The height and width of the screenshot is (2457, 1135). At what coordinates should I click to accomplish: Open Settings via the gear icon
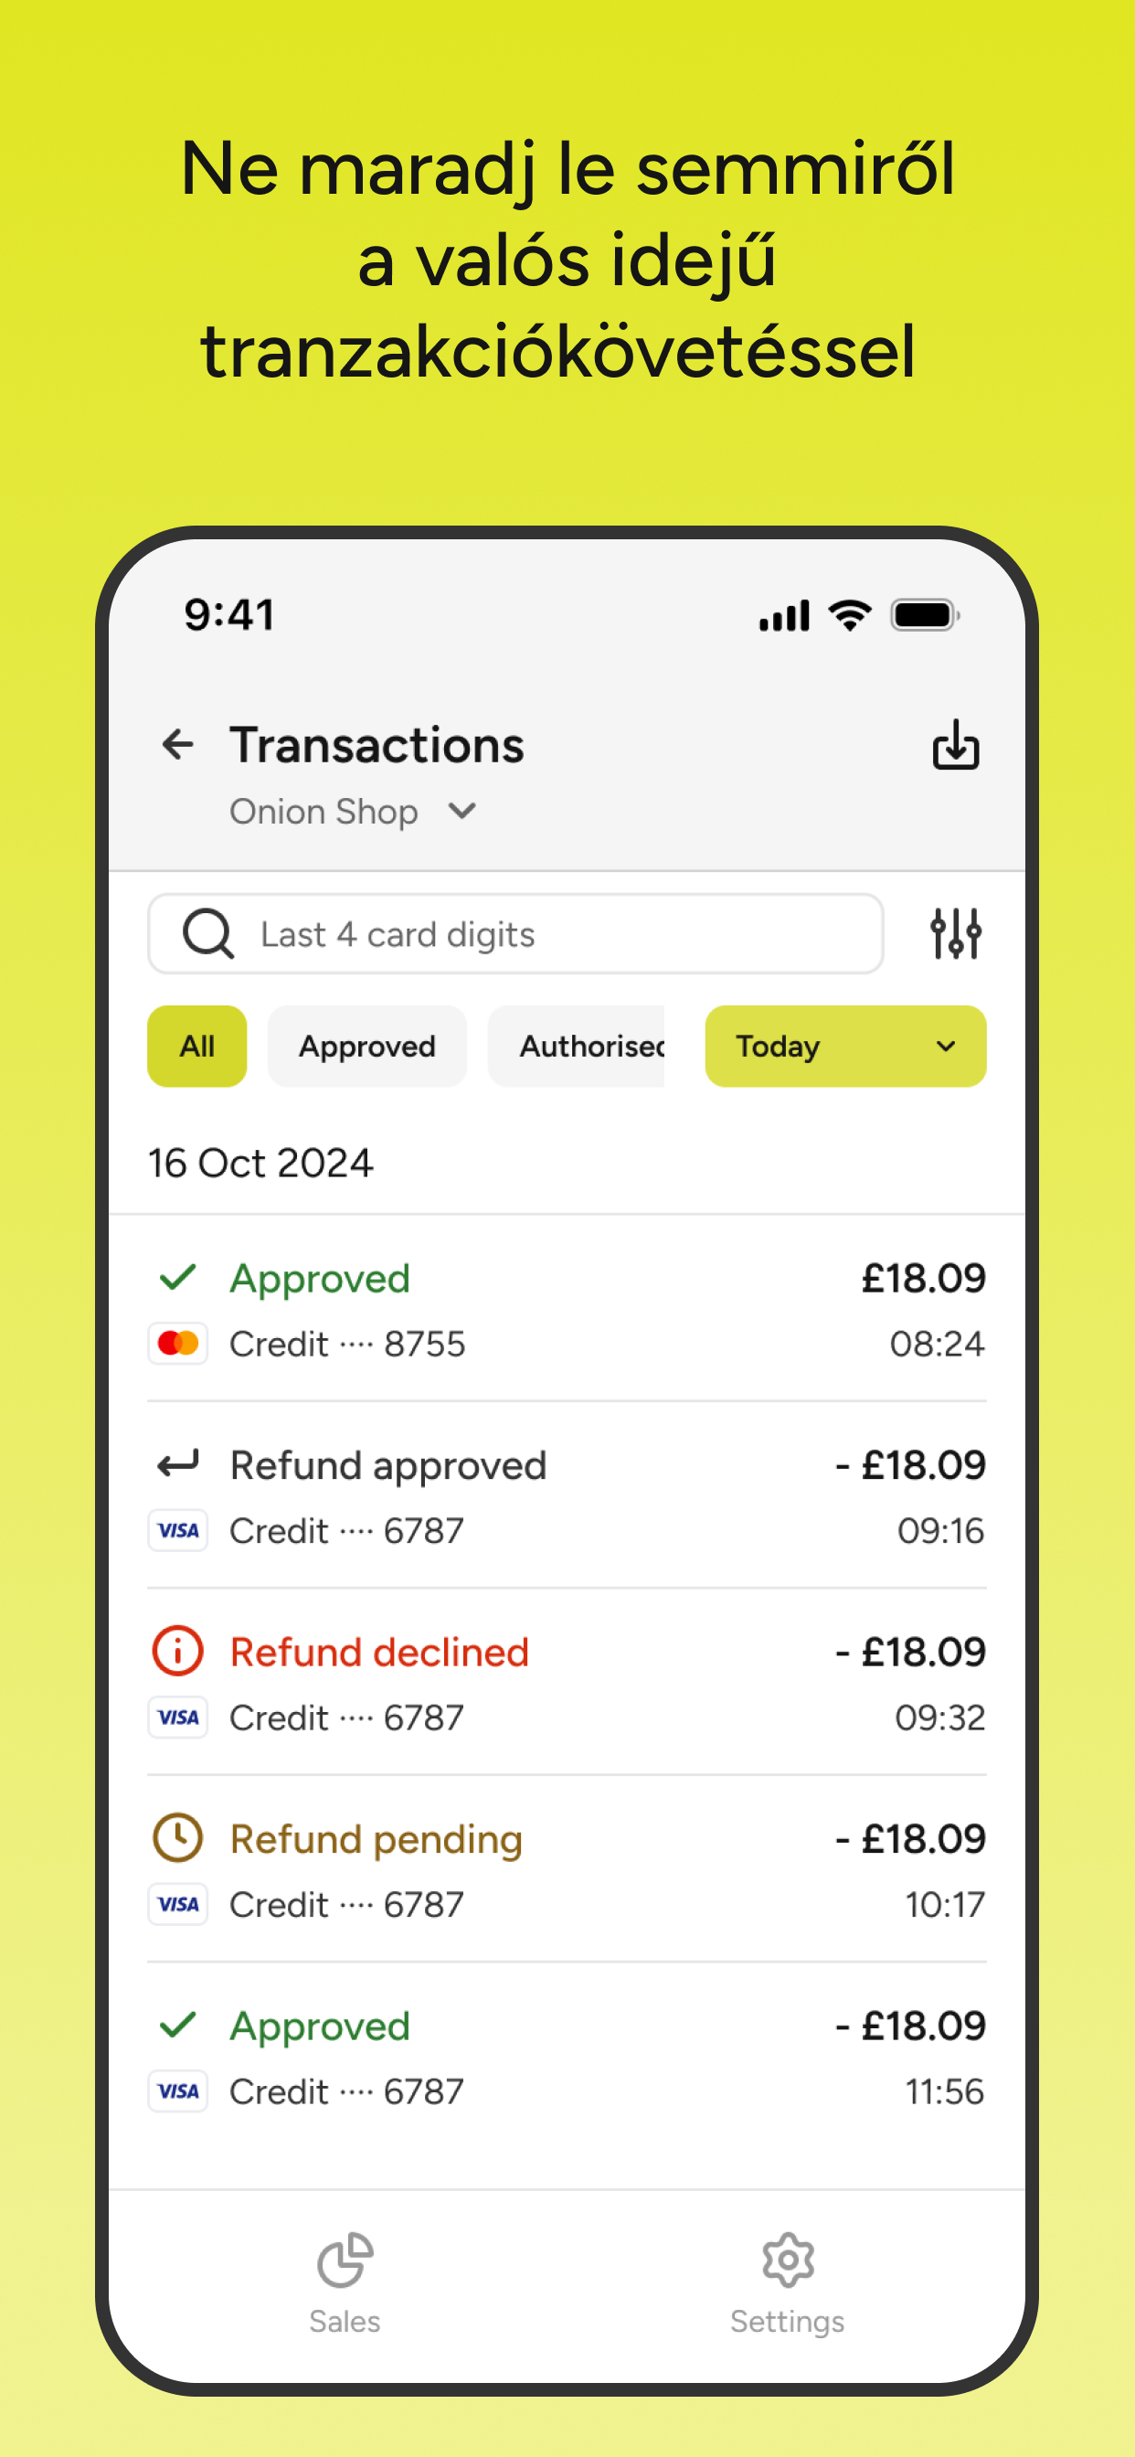tap(788, 2260)
